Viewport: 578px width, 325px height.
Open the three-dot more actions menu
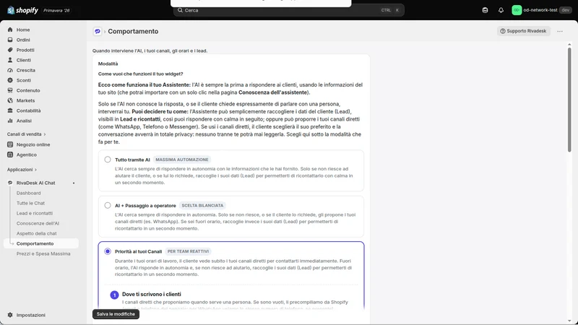pyautogui.click(x=560, y=31)
